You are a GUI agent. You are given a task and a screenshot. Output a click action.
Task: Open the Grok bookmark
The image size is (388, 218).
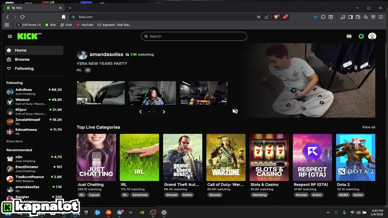(66, 25)
